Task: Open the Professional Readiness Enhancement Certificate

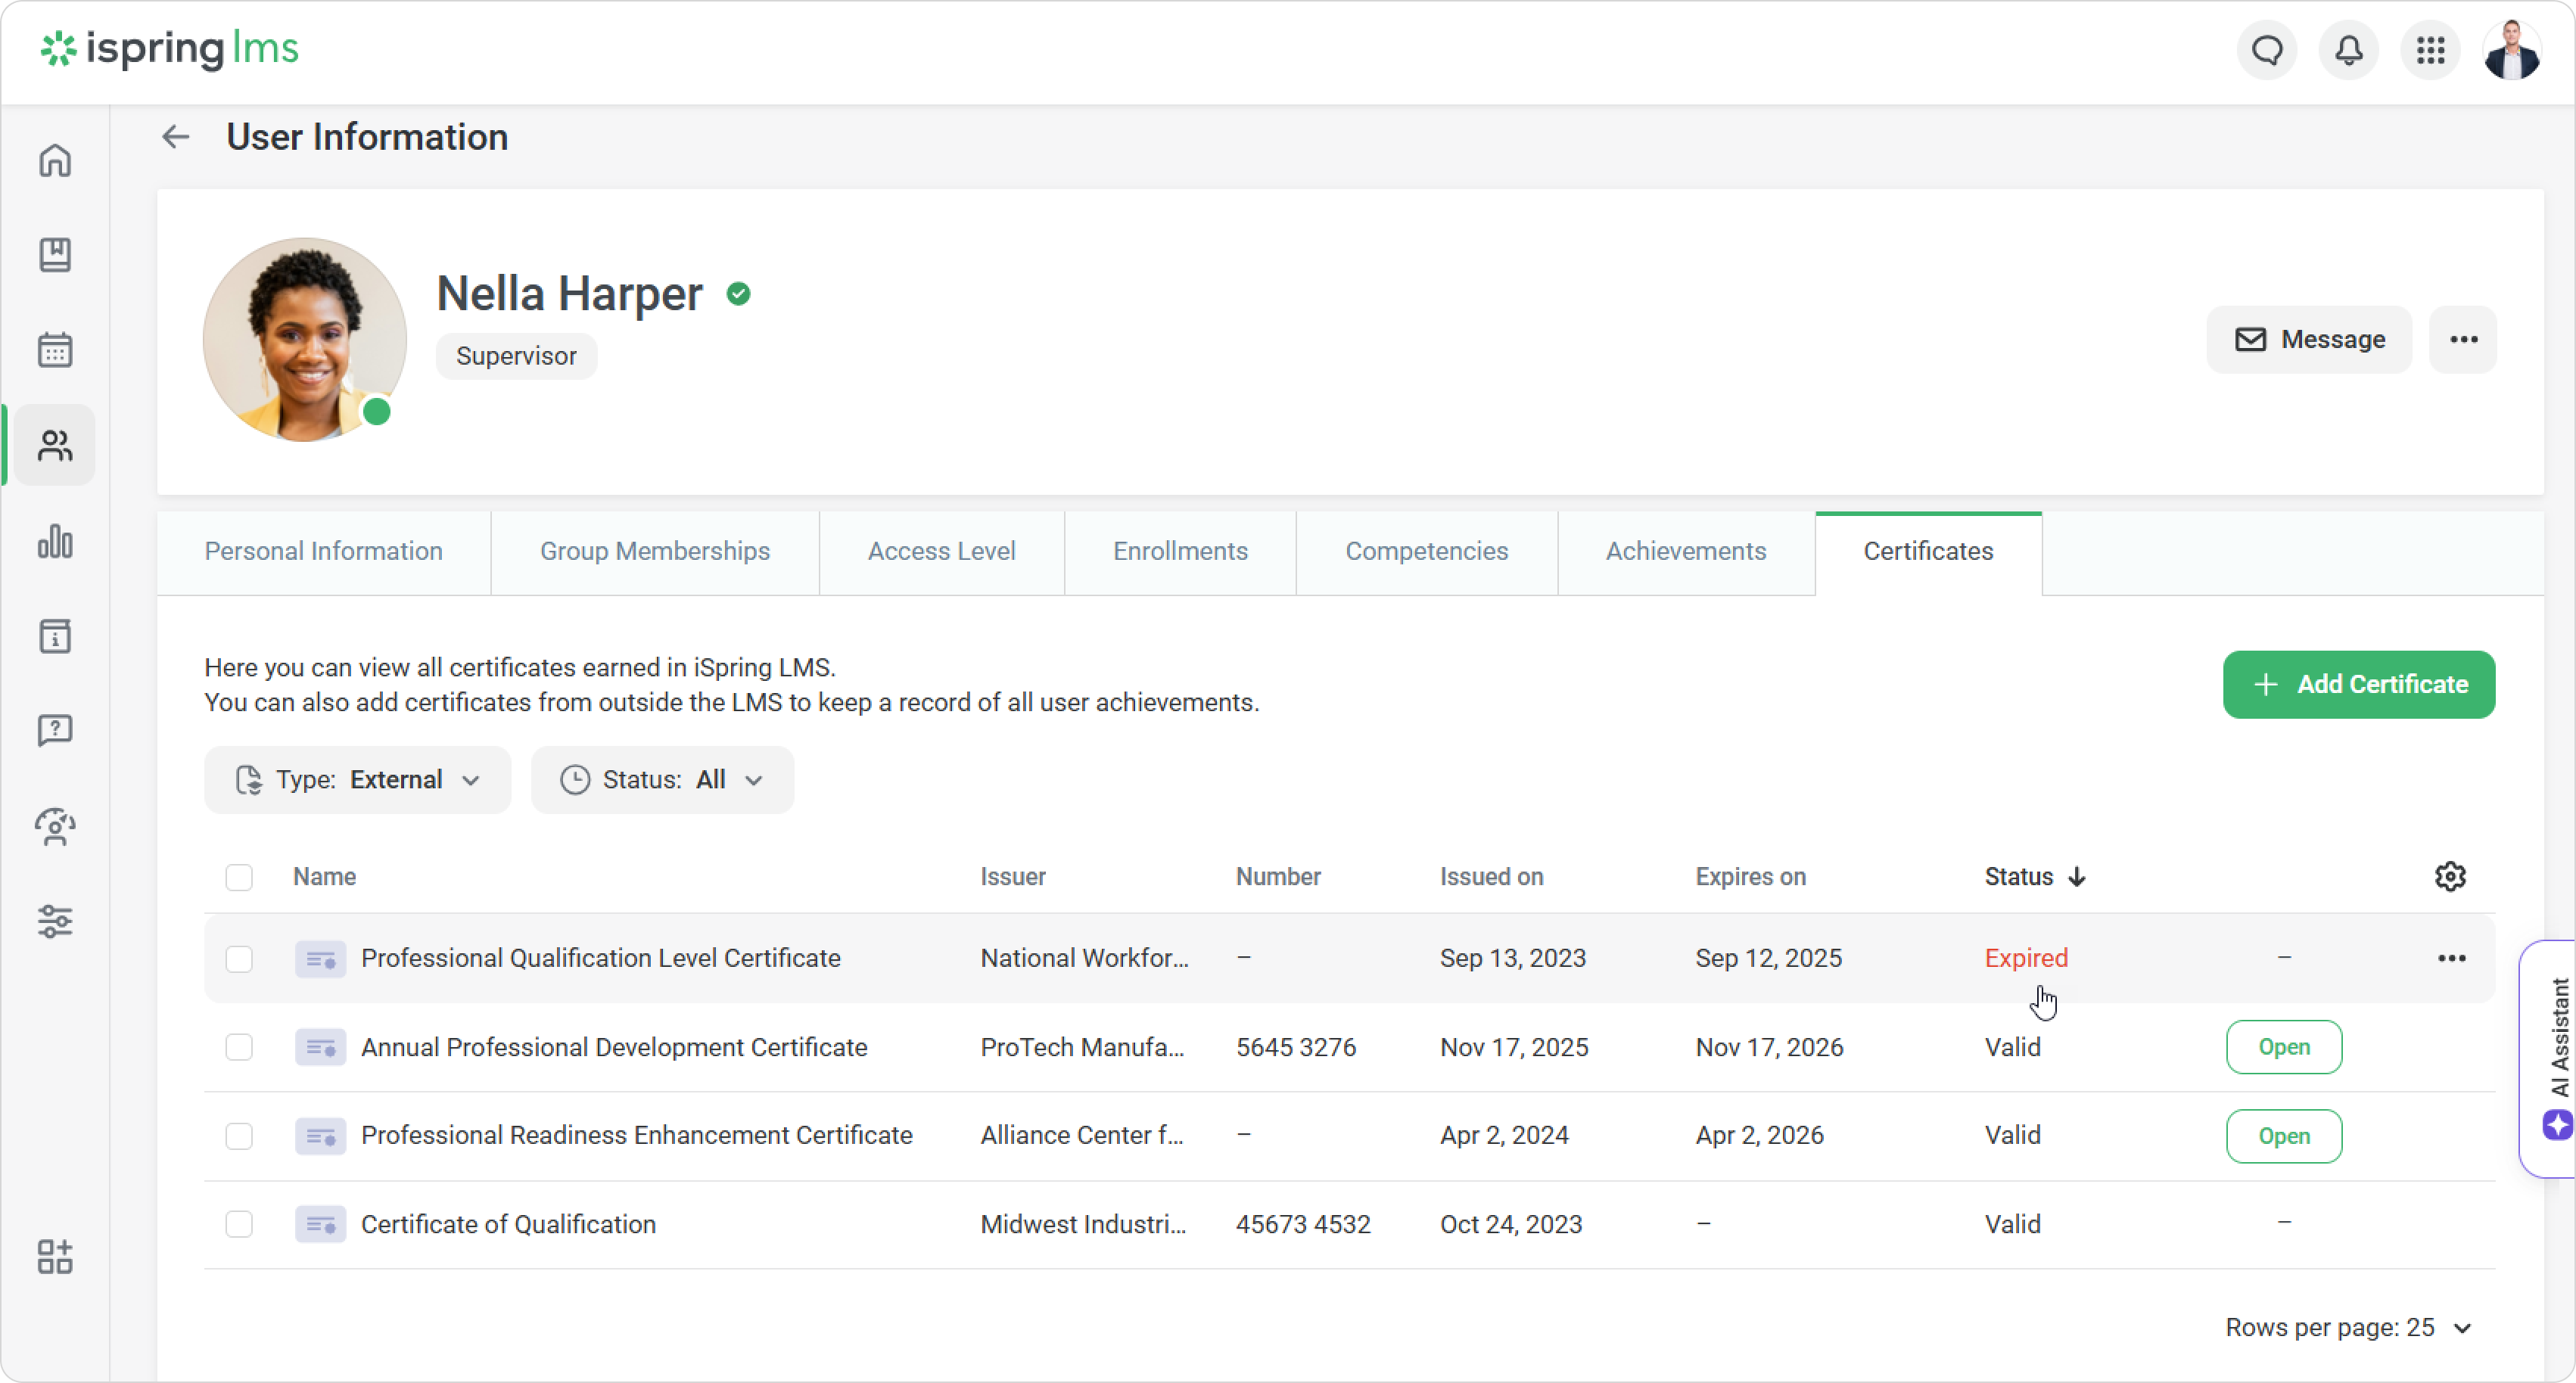Action: click(2283, 1136)
